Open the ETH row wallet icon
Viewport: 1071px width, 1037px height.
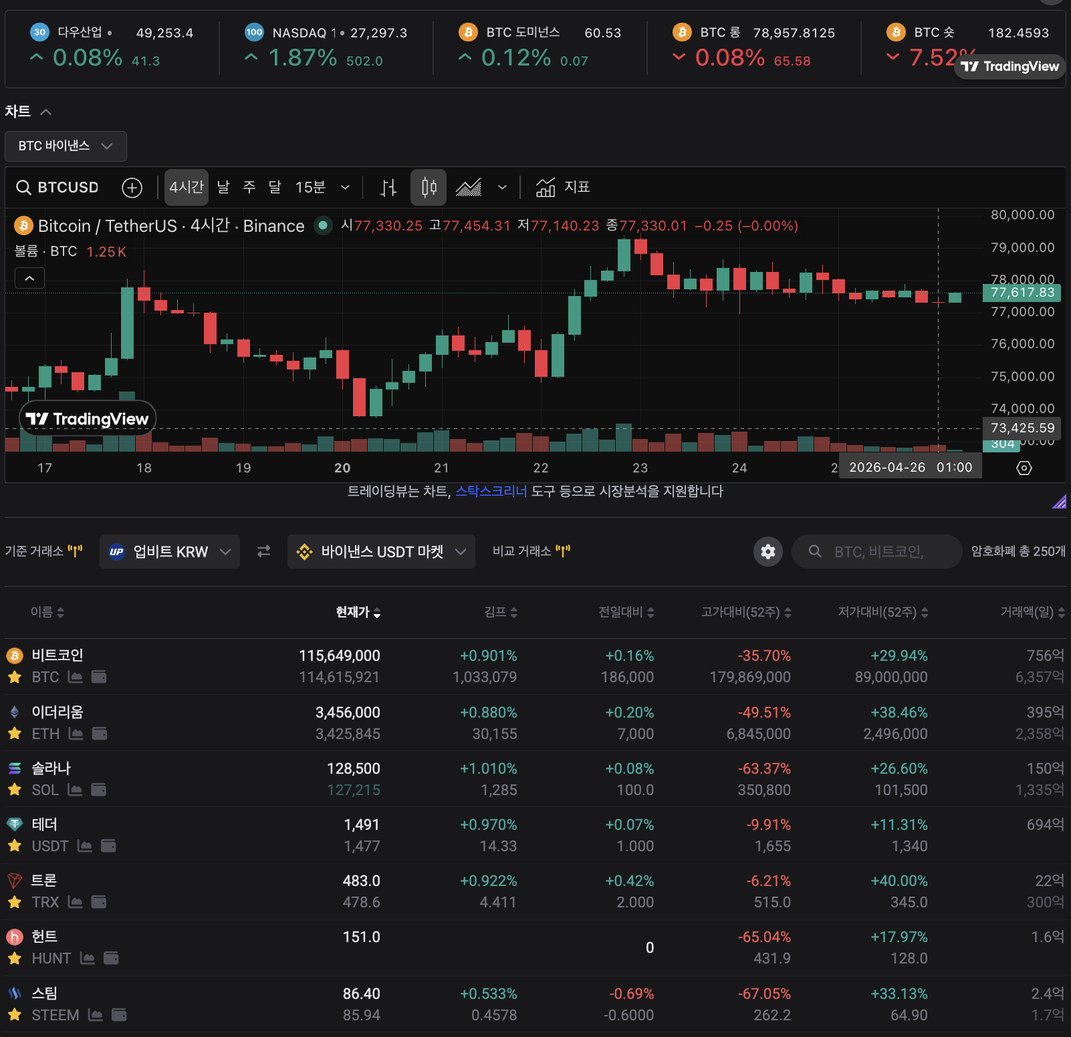click(100, 734)
